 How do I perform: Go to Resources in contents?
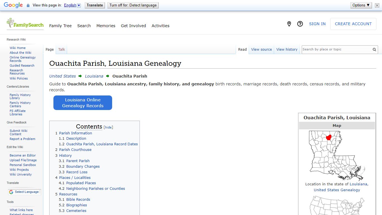click(x=68, y=194)
